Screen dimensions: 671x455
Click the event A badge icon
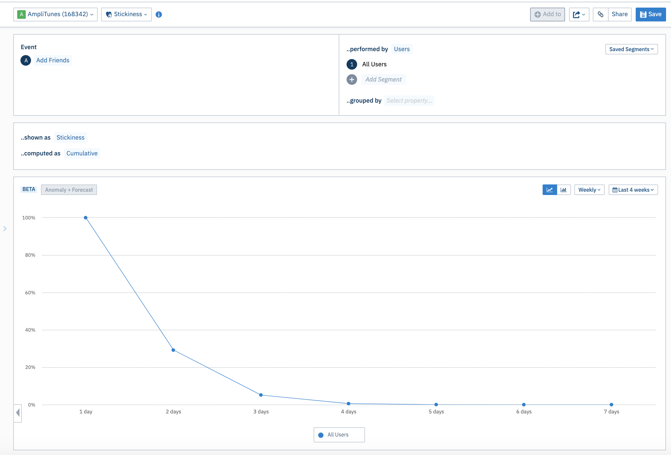click(26, 60)
